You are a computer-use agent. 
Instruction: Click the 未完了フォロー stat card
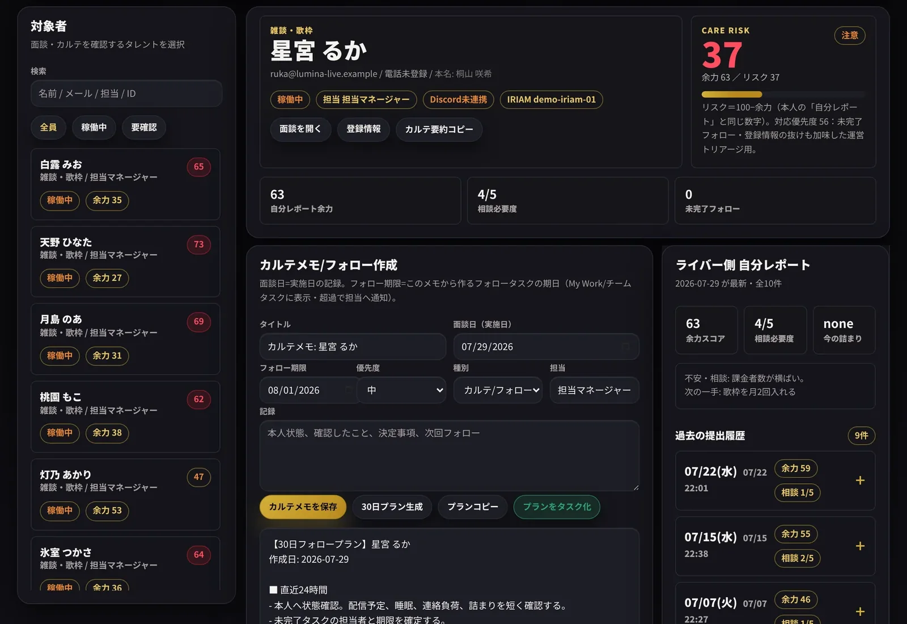click(x=775, y=201)
